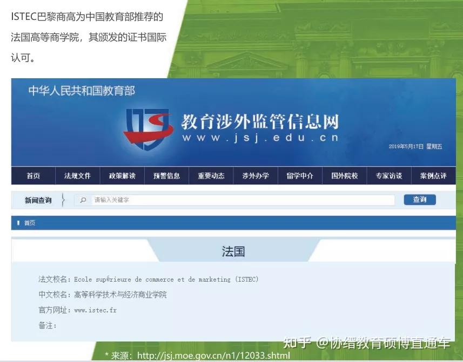Viewport: 463px width, 362px height.
Task: Expand the chevron next to 新闻查询
Action: click(x=63, y=199)
